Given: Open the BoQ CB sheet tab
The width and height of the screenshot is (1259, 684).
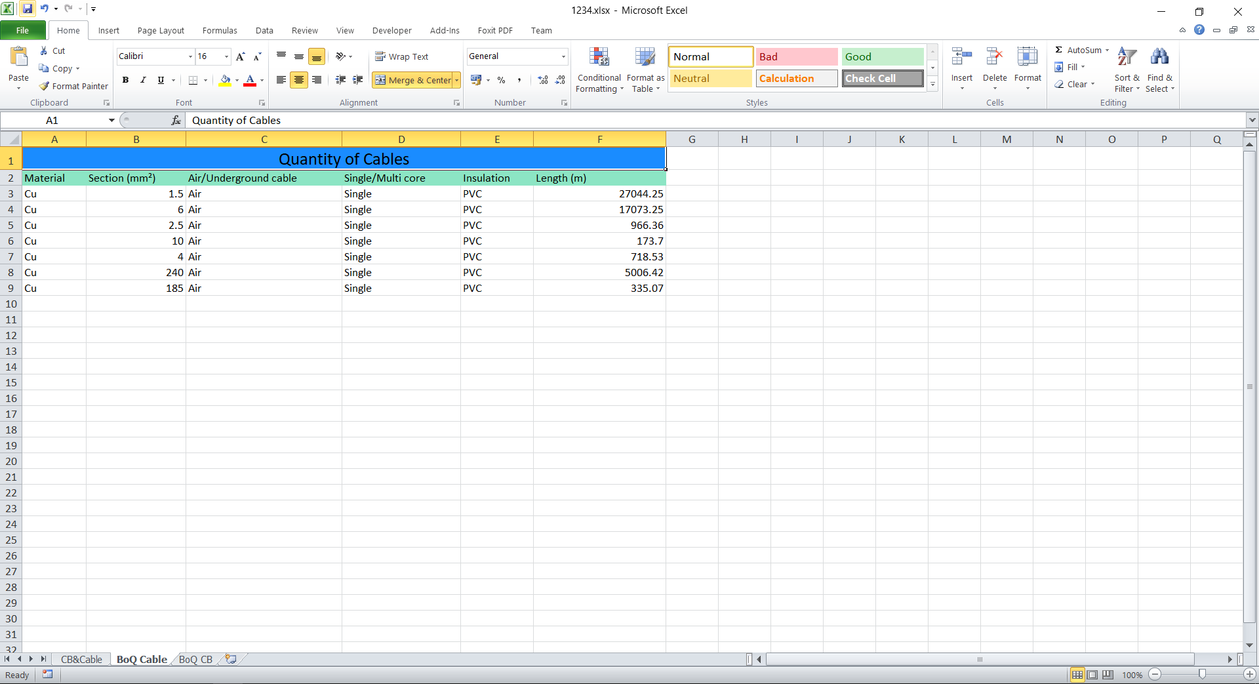Looking at the screenshot, I should pos(195,659).
